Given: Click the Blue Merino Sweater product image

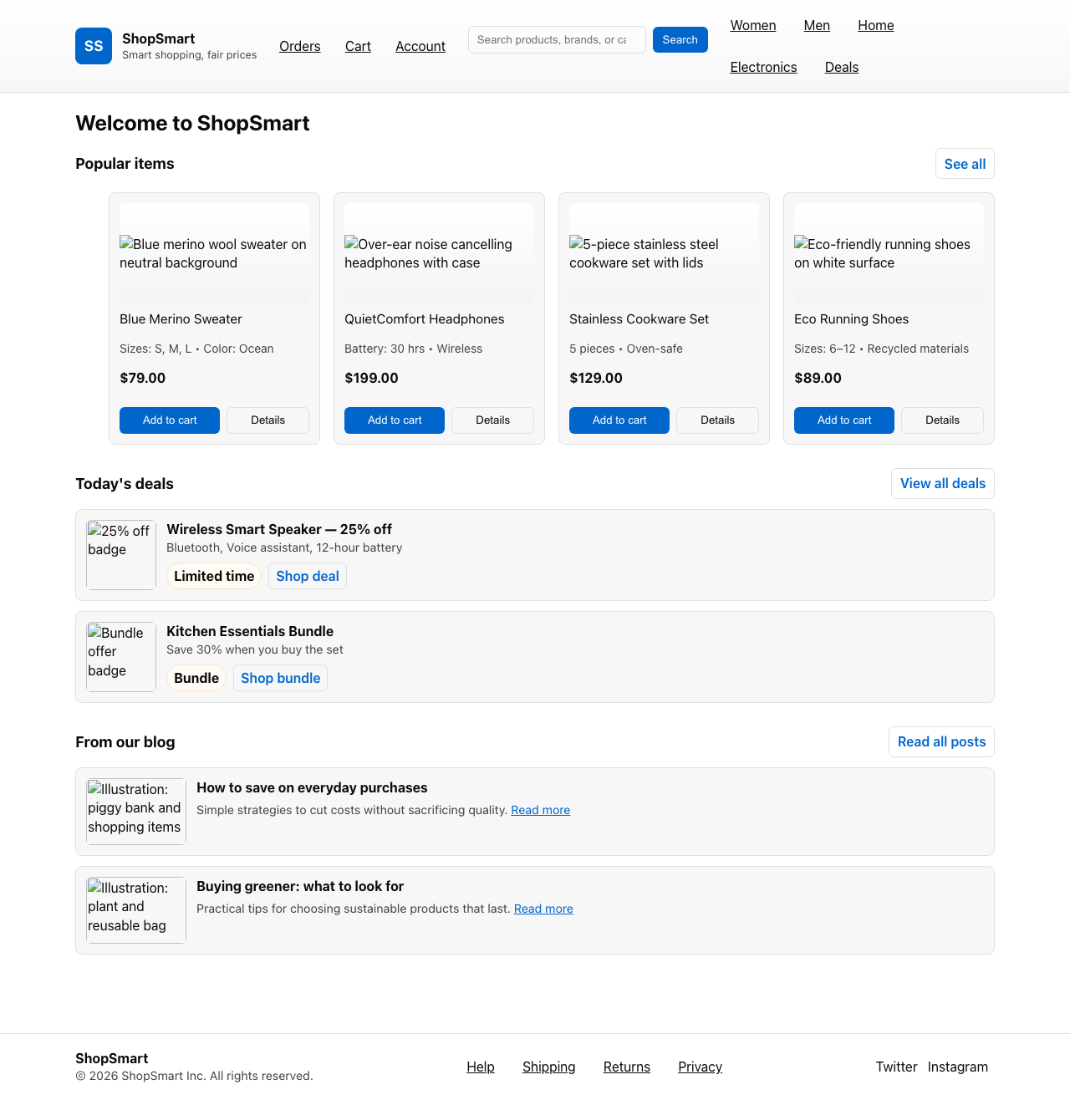Looking at the screenshot, I should point(214,253).
